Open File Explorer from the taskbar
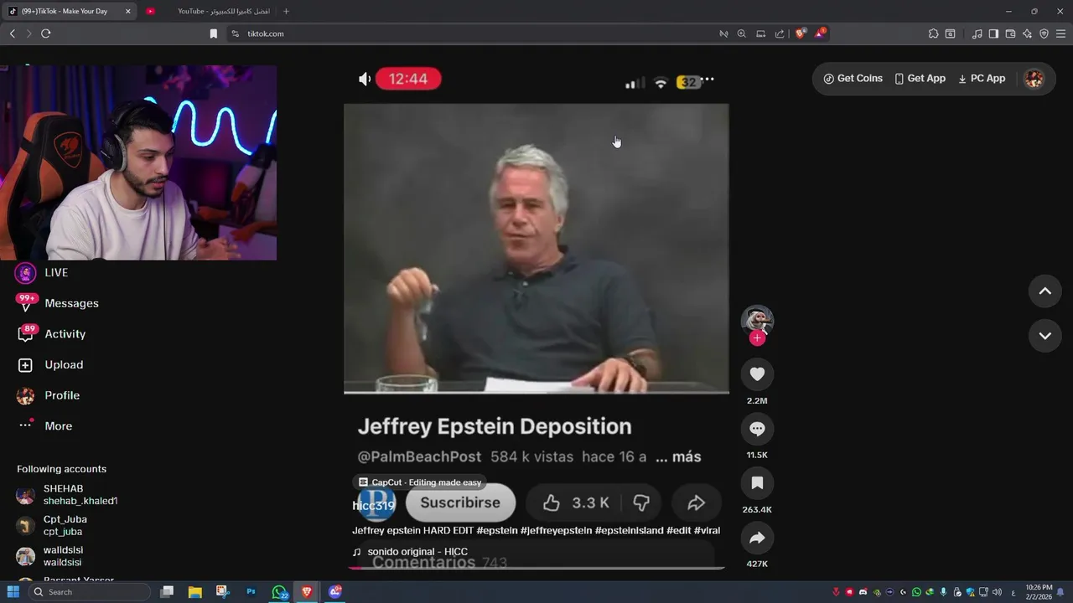 pyautogui.click(x=194, y=592)
